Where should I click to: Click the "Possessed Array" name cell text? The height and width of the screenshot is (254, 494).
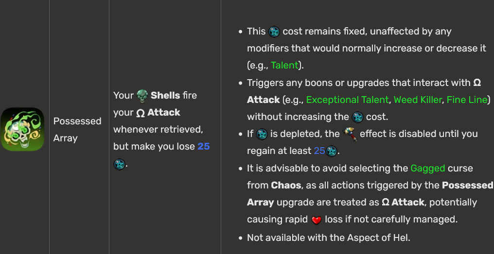click(x=77, y=130)
